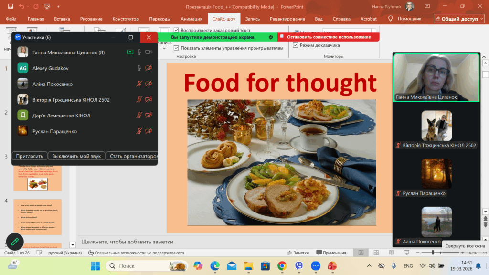Click the green annotation pencil button
This screenshot has width=489, height=275.
pyautogui.click(x=15, y=241)
